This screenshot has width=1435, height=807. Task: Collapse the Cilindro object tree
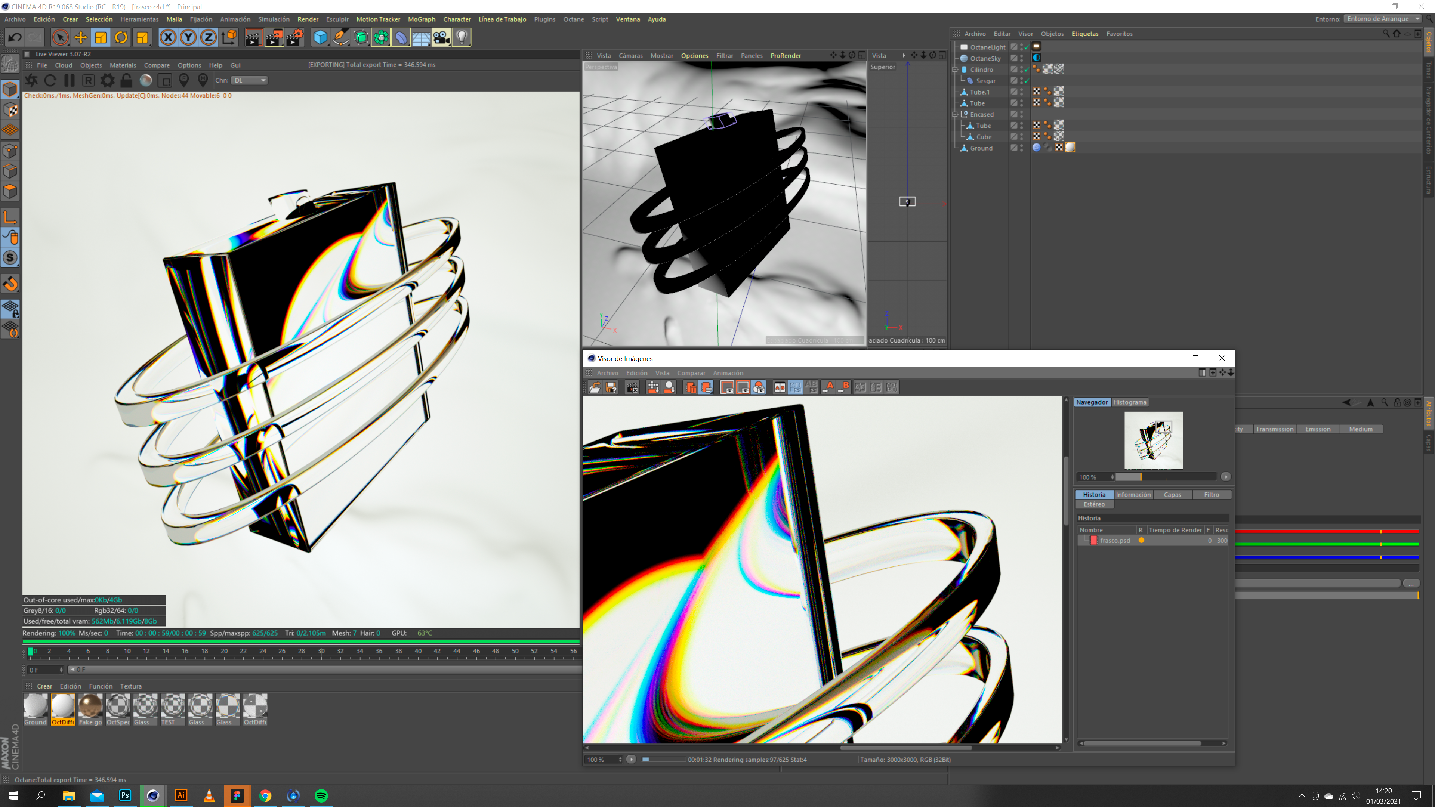(955, 69)
